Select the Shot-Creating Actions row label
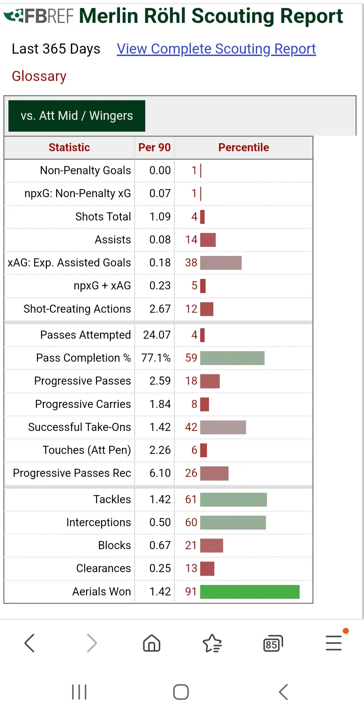Image resolution: width=364 pixels, height=716 pixels. (77, 309)
